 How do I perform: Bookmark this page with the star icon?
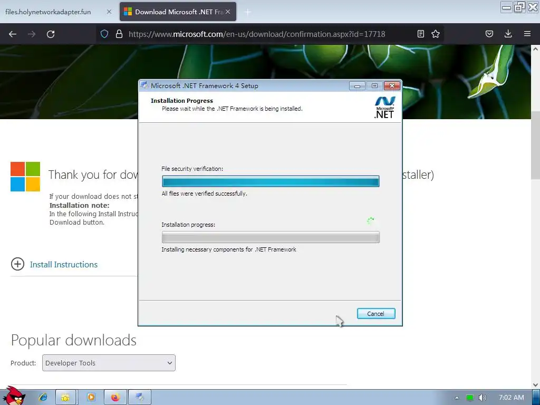click(x=436, y=34)
